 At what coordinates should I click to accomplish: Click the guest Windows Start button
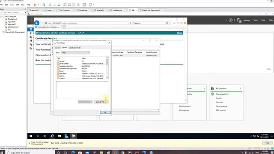(31, 136)
